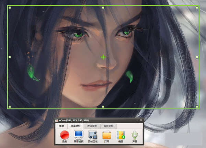Image resolution: width=206 pixels, height=148 pixels.
Task: Click the bottom-right corner handle of the capture frame
Action: click(197, 107)
